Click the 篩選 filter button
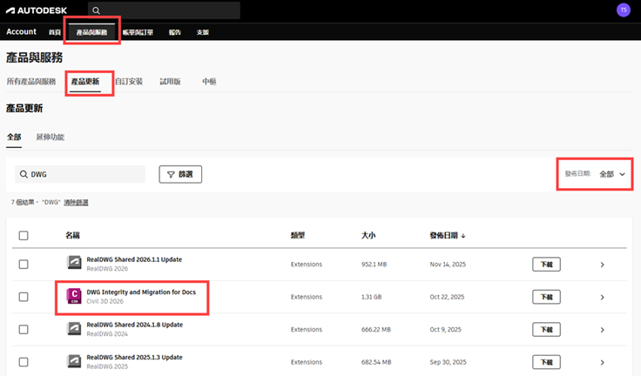Screen dimensions: 641x376 pyautogui.click(x=180, y=174)
